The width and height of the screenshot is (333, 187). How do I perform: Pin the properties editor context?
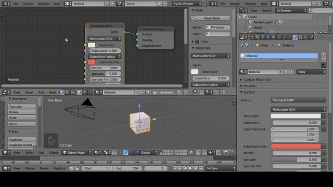coord(241,45)
